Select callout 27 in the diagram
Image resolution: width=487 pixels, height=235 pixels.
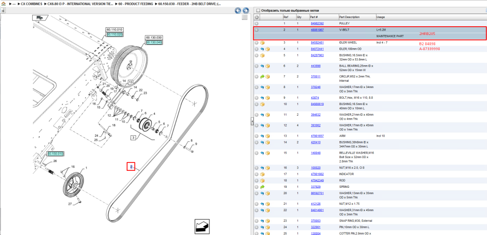coord(70,204)
